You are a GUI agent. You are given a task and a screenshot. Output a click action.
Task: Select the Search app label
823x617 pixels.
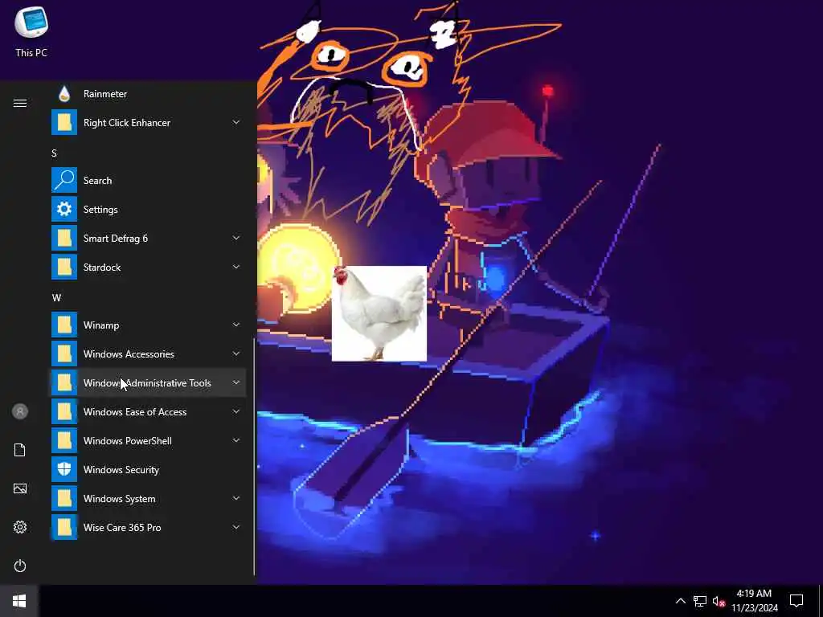pos(97,181)
